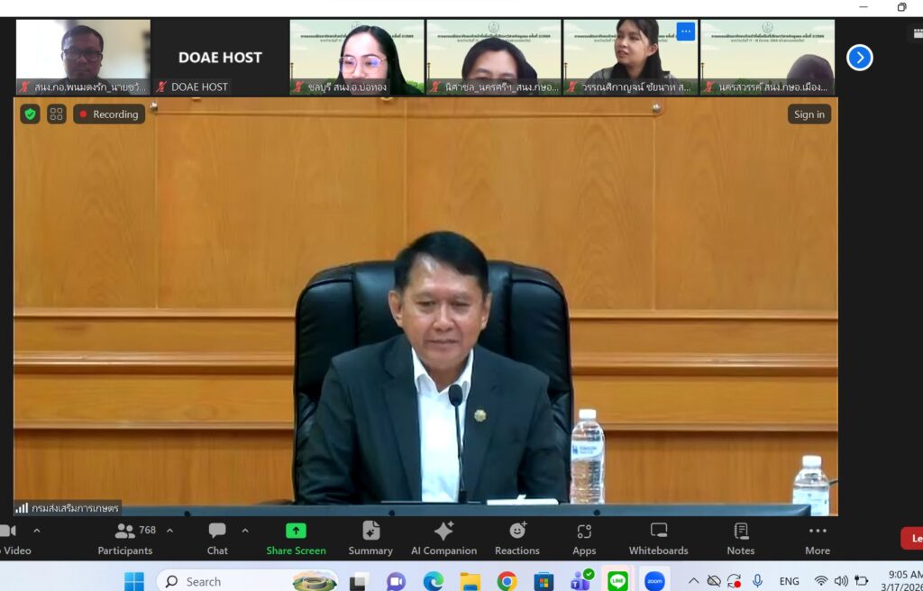Open the Share Screen option

pos(296,539)
